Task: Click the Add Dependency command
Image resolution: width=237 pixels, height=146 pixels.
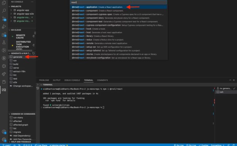Action: pyautogui.click(x=22, y=136)
